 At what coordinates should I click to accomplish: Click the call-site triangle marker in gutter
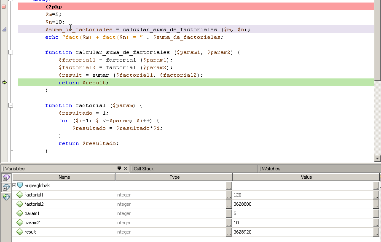click(5, 30)
